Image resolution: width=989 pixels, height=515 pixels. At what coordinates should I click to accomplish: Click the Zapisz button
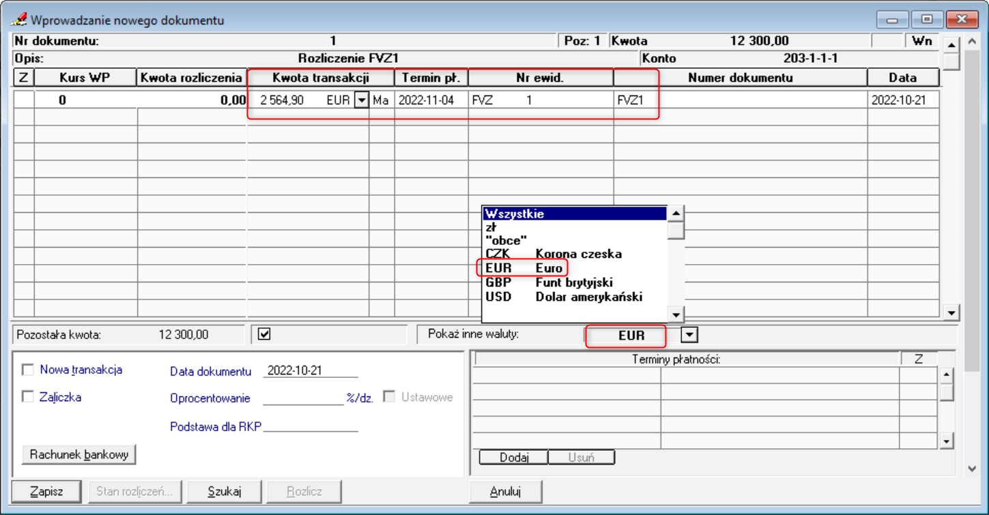[47, 491]
